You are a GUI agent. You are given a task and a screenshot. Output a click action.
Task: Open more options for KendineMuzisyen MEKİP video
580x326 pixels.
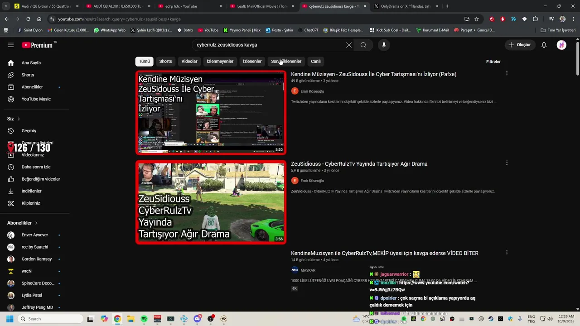click(507, 252)
